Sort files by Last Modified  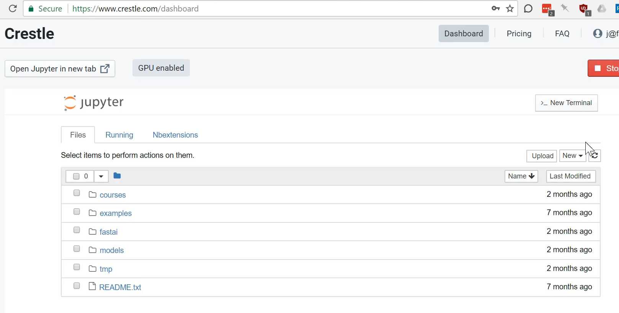coord(571,176)
